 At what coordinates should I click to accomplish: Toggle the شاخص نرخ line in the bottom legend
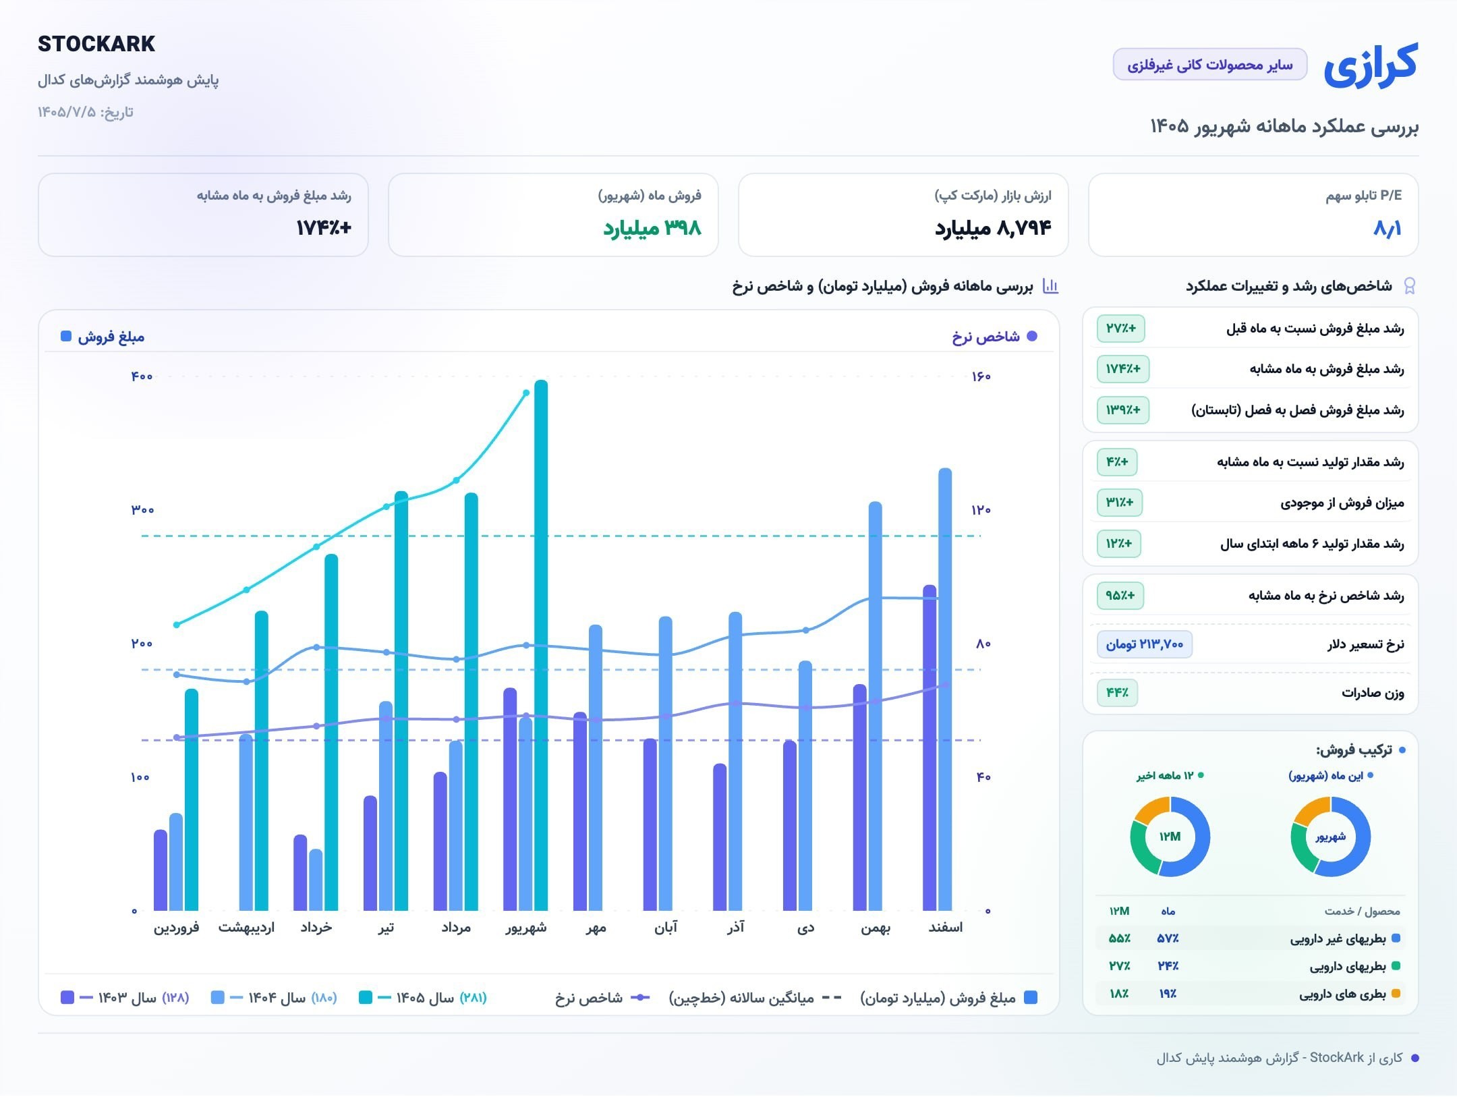click(602, 997)
